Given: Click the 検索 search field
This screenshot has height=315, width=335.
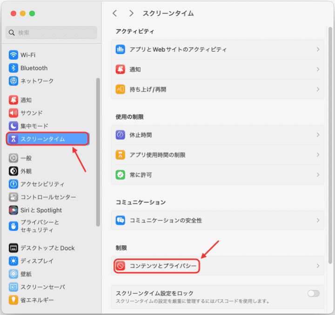Looking at the screenshot, I should (51, 33).
